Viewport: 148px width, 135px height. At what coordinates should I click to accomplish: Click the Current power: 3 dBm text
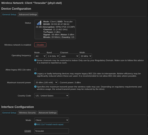pos(70,83)
